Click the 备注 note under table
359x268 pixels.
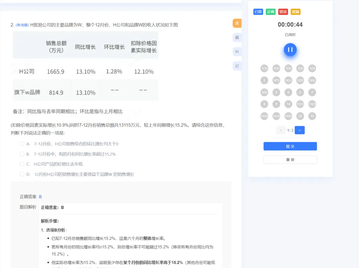67,111
